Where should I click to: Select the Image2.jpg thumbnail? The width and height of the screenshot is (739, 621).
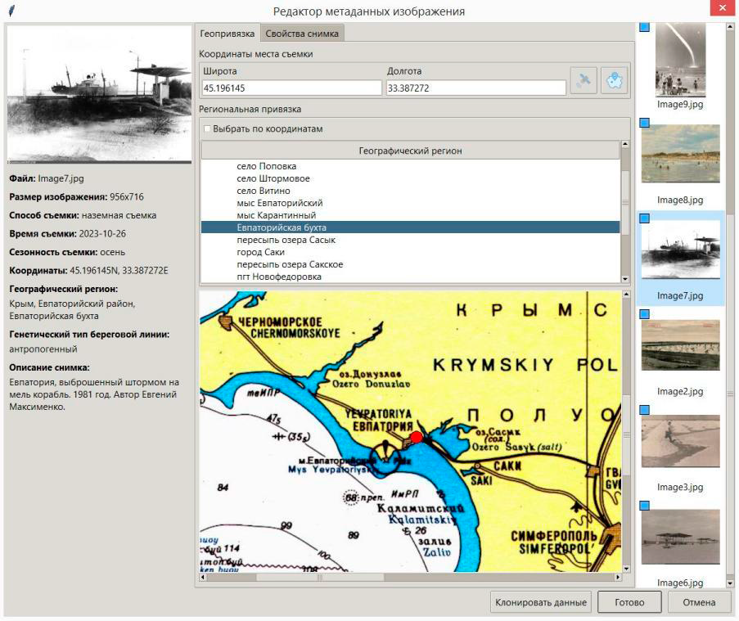680,345
